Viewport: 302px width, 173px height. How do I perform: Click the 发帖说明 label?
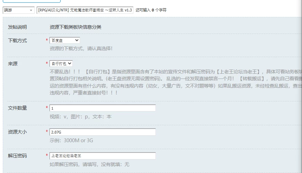coord(17,27)
